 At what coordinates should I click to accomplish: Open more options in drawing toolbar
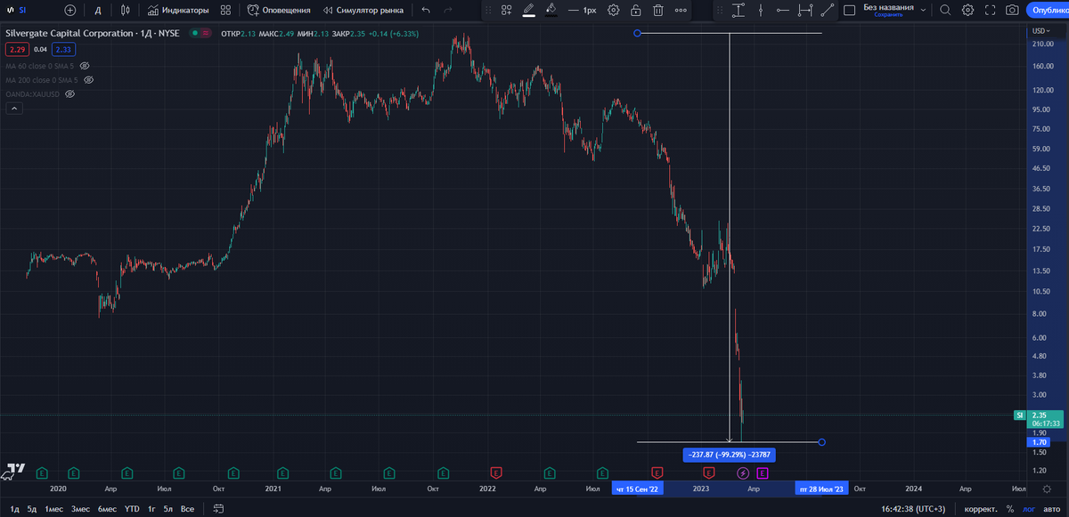[681, 10]
